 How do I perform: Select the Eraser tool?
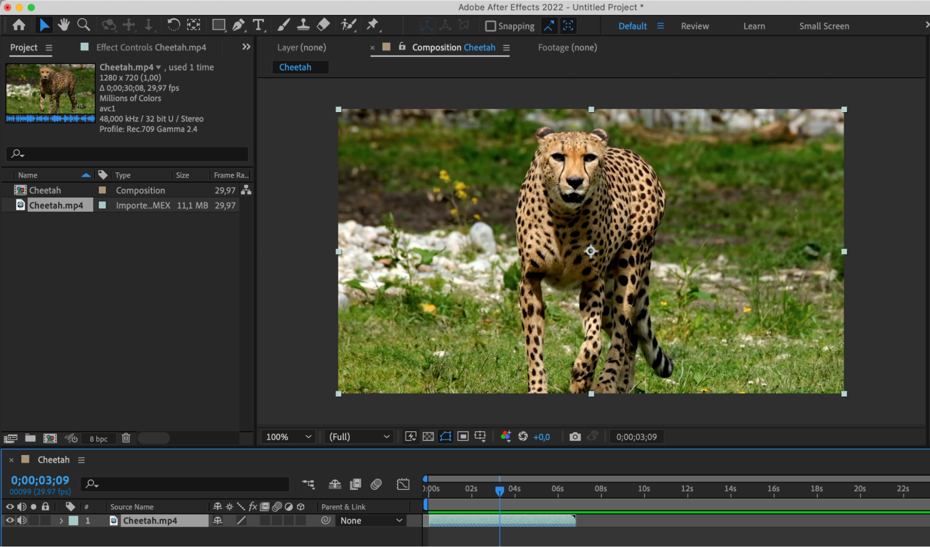pos(323,25)
